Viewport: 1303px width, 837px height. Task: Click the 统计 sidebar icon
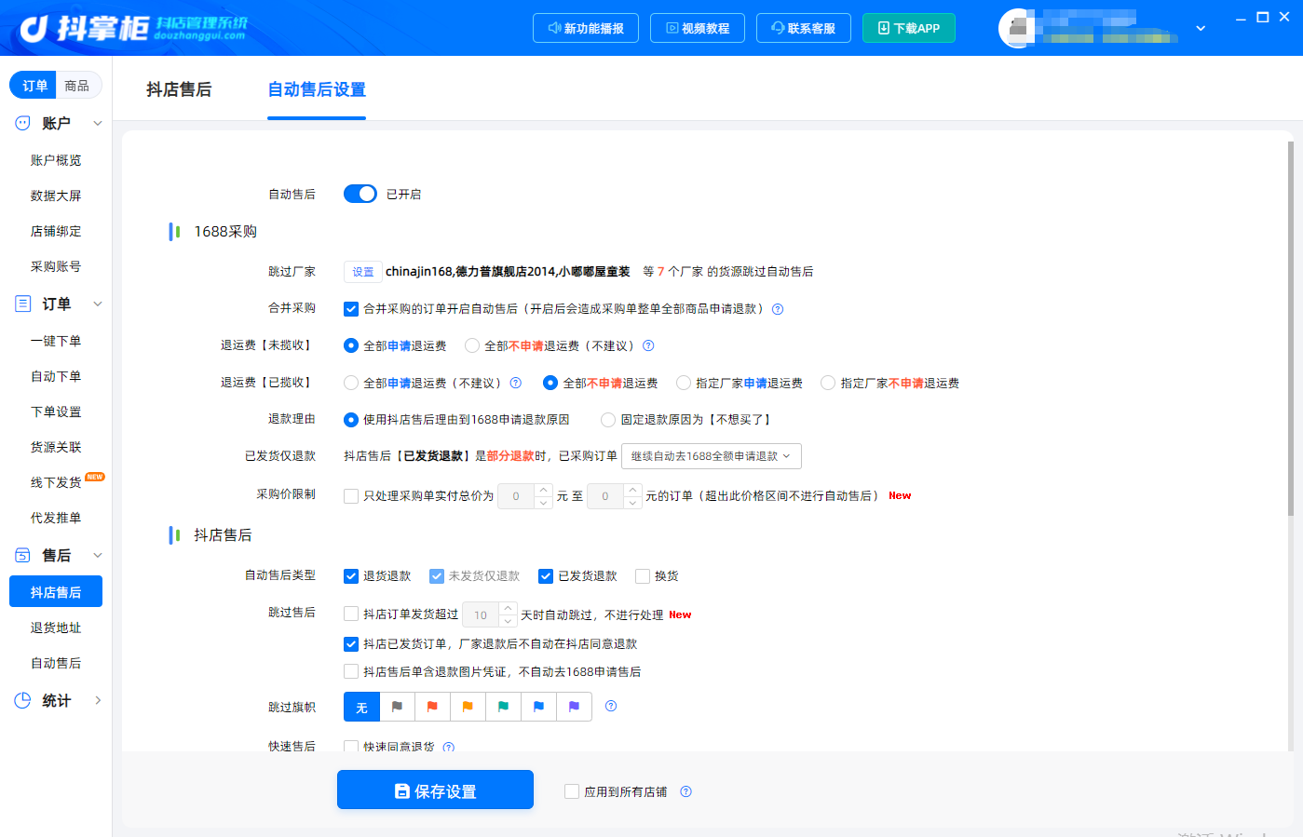pos(23,700)
